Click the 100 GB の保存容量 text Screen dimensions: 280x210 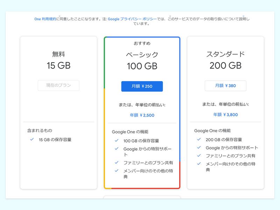click(141, 141)
